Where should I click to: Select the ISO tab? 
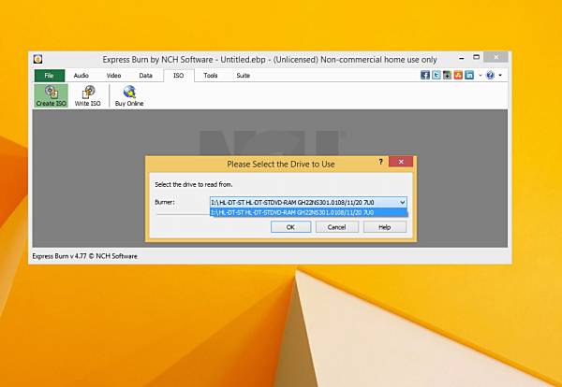pos(179,76)
